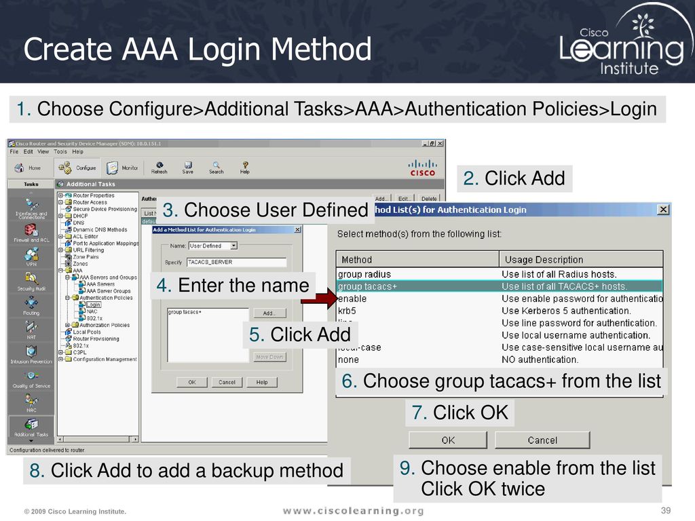
Task: Click the Usage Description column header
Action: tap(581, 259)
